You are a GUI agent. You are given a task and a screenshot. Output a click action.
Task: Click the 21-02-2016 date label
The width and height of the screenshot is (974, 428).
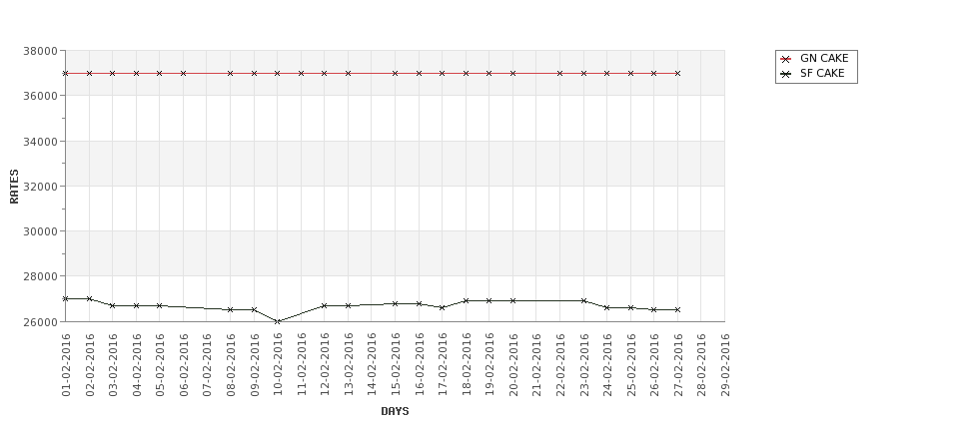coord(537,365)
